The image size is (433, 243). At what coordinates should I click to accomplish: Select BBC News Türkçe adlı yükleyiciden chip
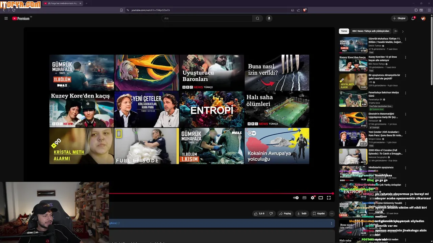coord(371,31)
